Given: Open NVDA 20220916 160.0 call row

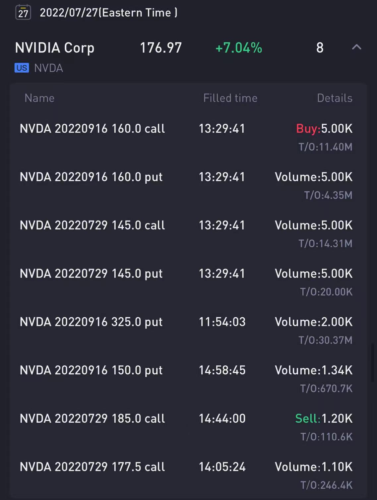Looking at the screenshot, I should point(188,137).
